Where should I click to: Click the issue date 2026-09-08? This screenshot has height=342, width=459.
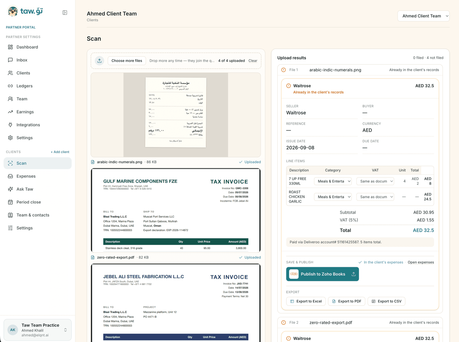(300, 148)
